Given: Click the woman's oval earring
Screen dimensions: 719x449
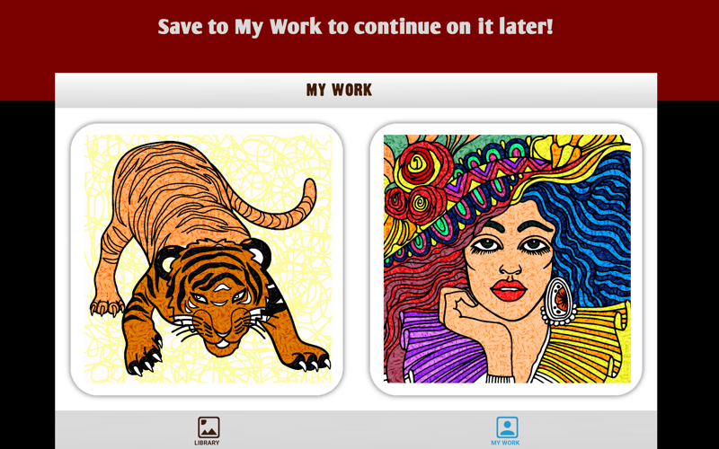Looking at the screenshot, I should coord(560,300).
